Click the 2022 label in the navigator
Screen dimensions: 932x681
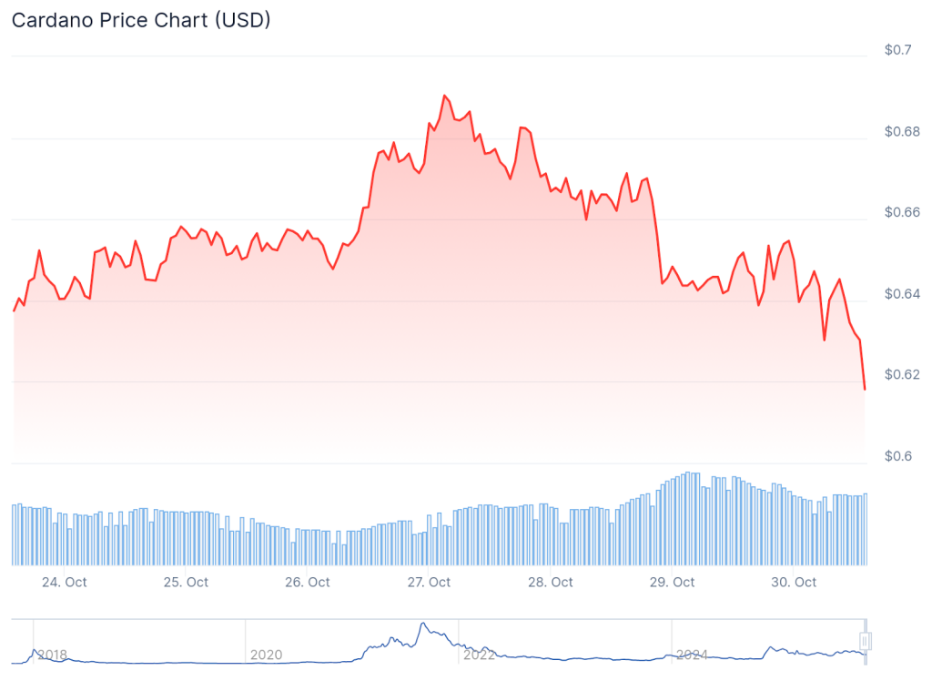479,655
